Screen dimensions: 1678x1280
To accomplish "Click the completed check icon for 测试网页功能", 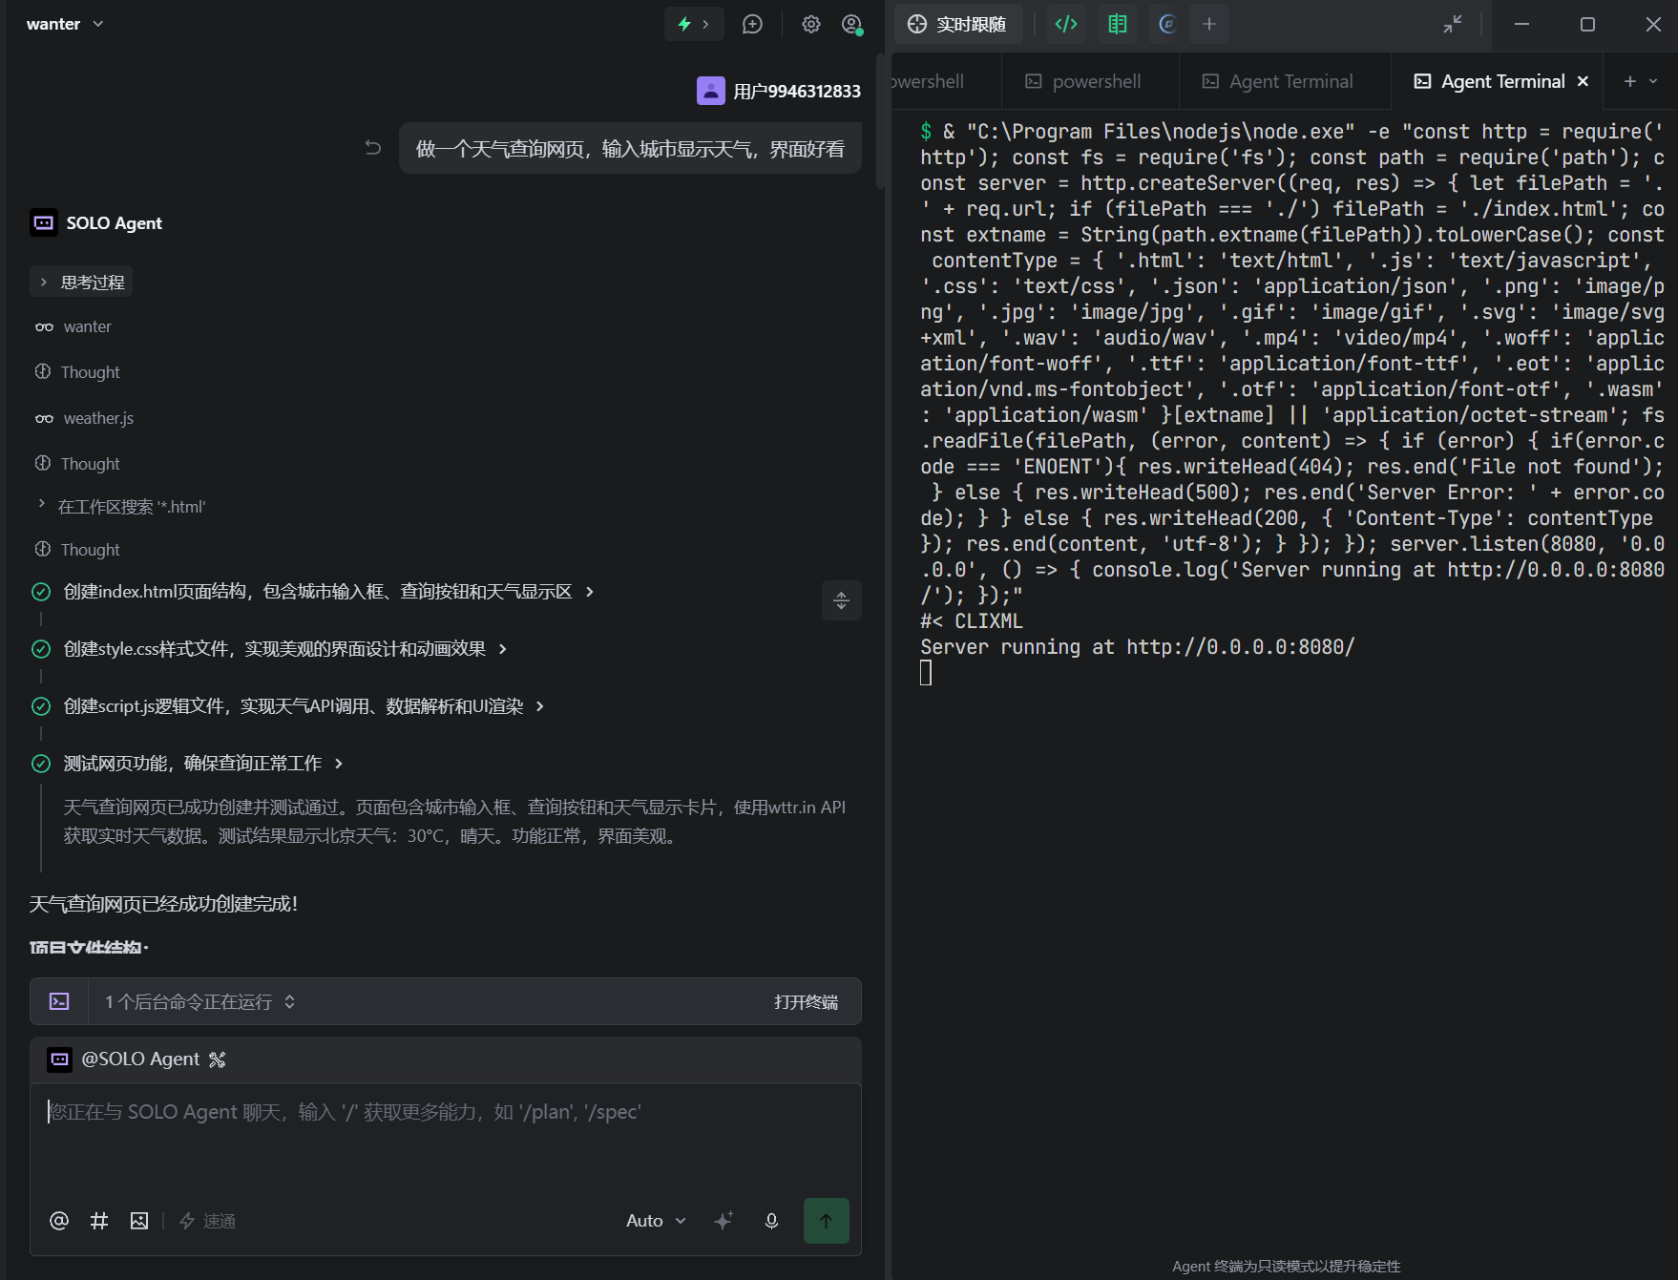I will point(41,764).
